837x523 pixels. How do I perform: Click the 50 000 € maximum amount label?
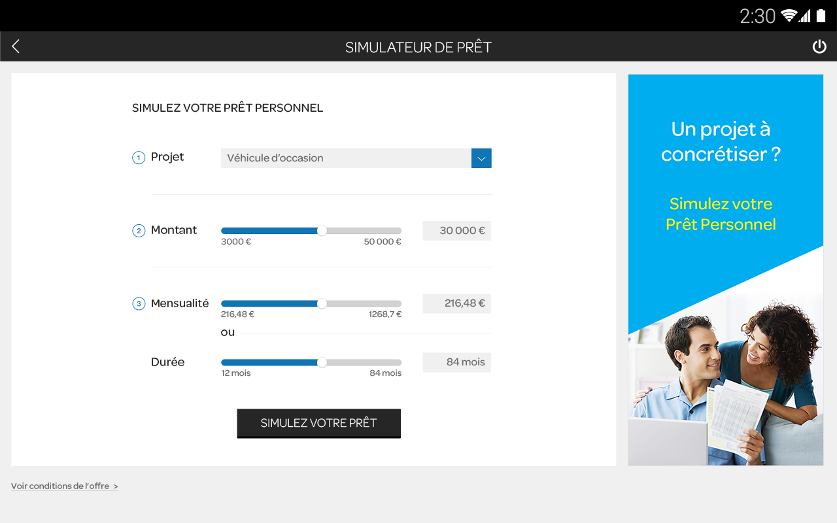tap(383, 242)
